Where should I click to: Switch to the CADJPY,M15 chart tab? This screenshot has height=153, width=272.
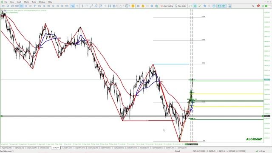tap(67, 148)
